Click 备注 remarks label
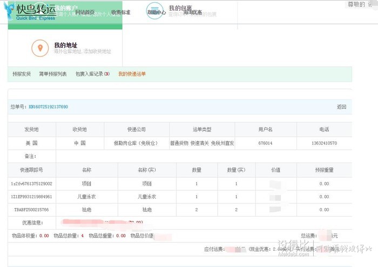The width and height of the screenshot is (378, 267). point(30,156)
